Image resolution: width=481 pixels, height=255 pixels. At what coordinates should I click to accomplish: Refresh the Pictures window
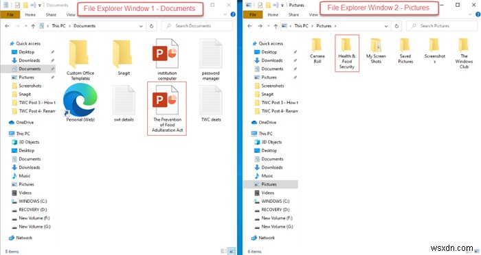[396, 26]
